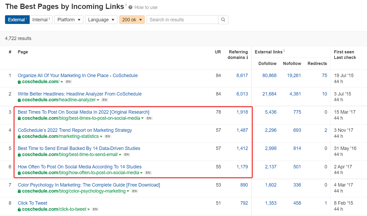Click lock icon on how-often-to-post-on-social-media URL
The height and width of the screenshot is (216, 367).
[x=19, y=173]
